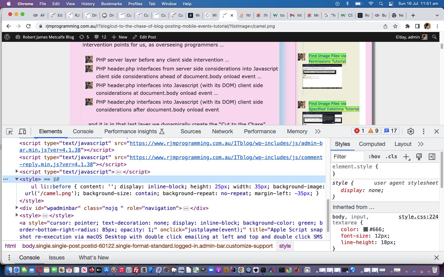This screenshot has height=277, width=444.
Task: Show more DevTools tabs chevron
Action: click(318, 131)
